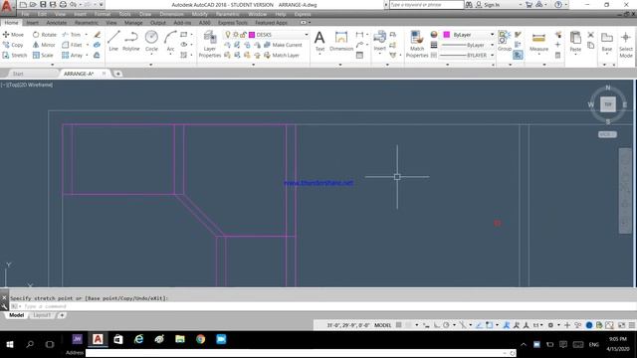Toggle polar tracking in status bar
The width and height of the screenshot is (637, 358).
pos(446,325)
